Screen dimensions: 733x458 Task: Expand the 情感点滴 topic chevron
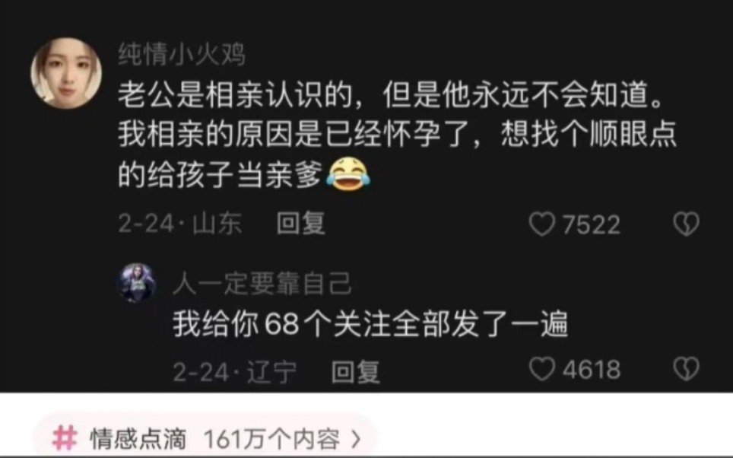(x=356, y=439)
